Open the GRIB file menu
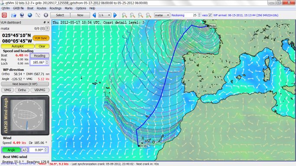This screenshot has width=296, height=166. point(18,8)
